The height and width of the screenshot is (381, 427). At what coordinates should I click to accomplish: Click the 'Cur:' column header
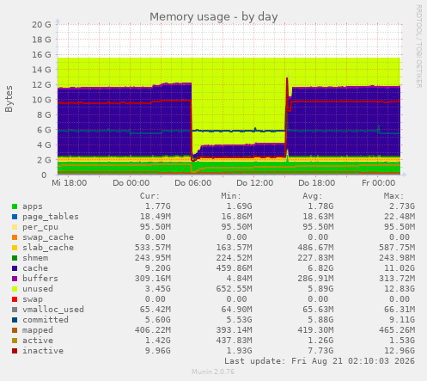point(149,196)
